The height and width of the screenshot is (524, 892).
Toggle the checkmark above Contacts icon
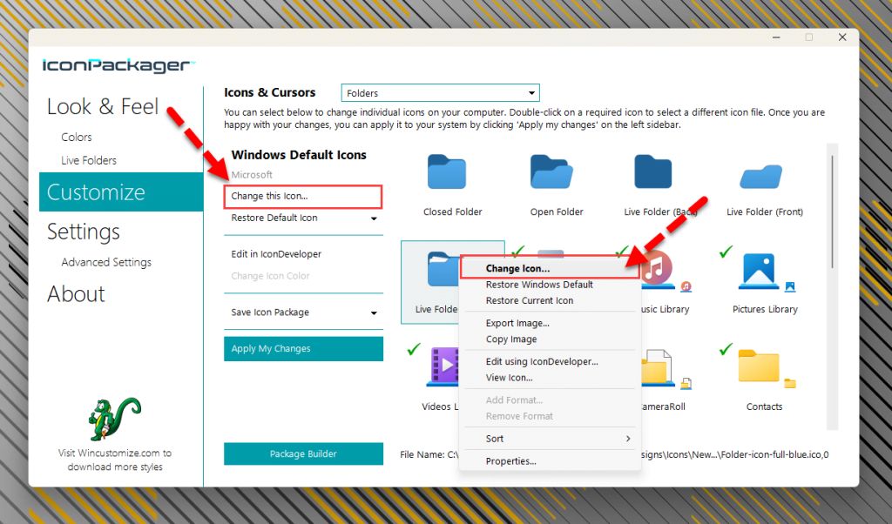tap(726, 349)
